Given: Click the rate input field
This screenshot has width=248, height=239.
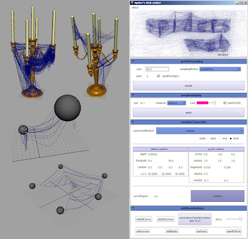Looking at the screenshot, I should point(157,69).
